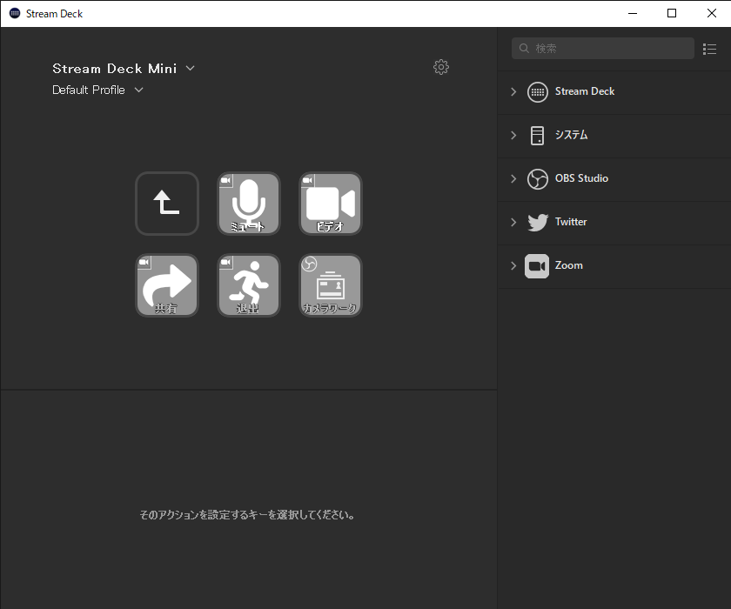
Task: Select the ビデオ camera key
Action: (x=331, y=204)
